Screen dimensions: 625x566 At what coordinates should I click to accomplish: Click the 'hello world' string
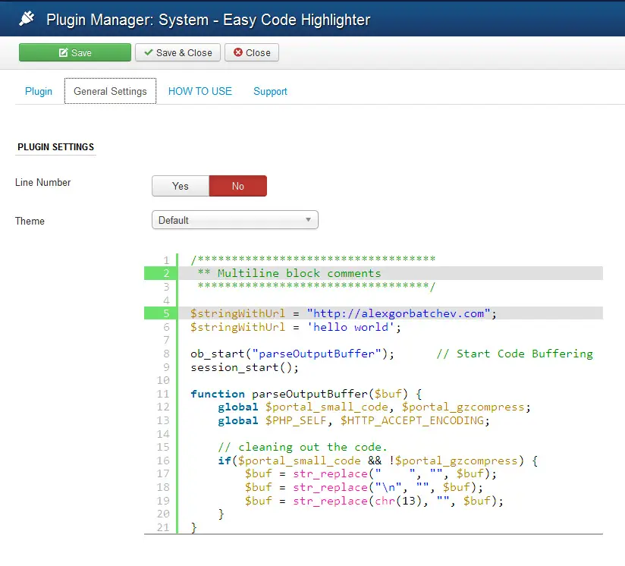tap(350, 327)
